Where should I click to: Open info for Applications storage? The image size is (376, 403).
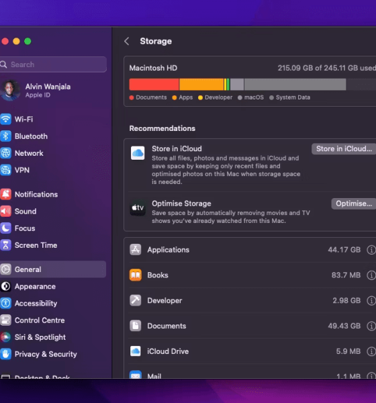371,250
